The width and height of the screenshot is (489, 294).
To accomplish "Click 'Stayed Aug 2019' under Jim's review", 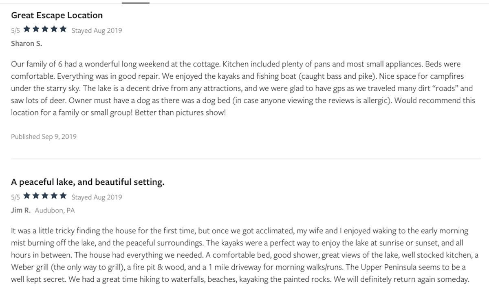I will 97,197.
